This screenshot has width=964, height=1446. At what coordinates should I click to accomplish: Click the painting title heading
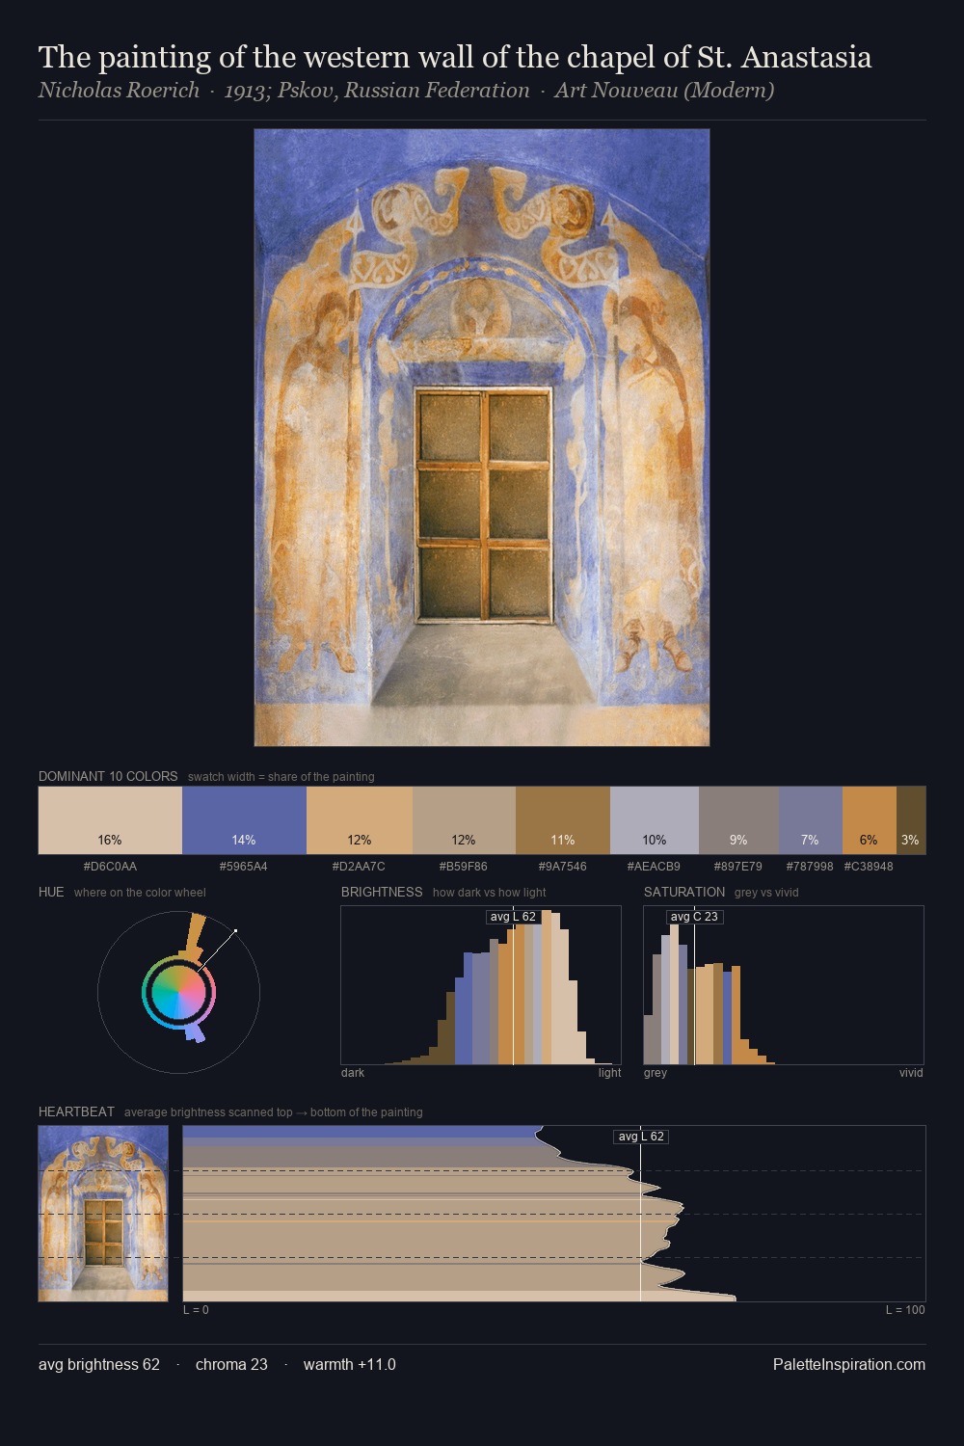[x=455, y=58]
